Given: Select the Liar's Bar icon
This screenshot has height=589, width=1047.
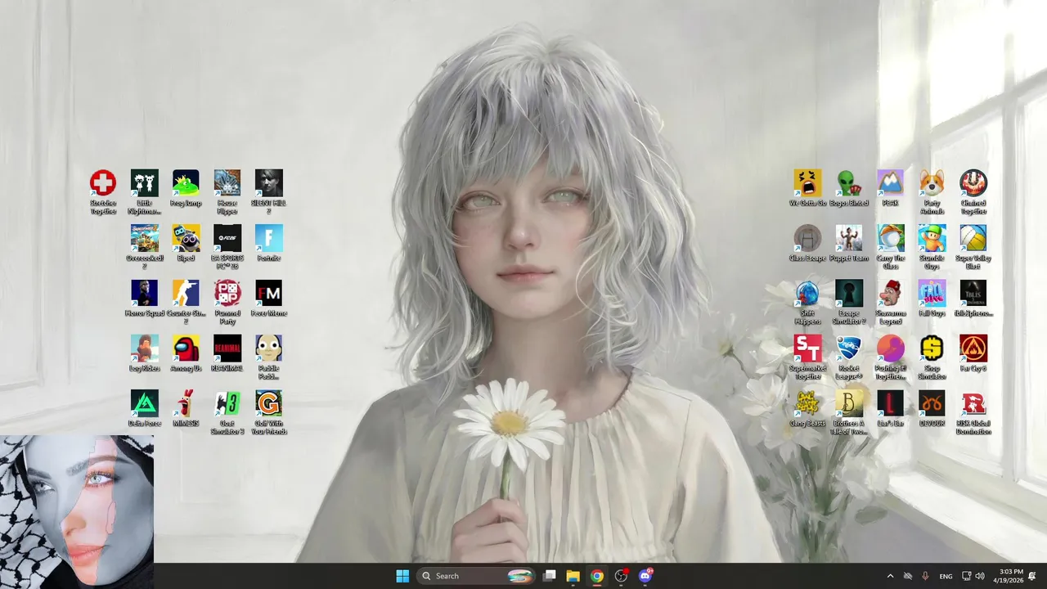Looking at the screenshot, I should (891, 403).
